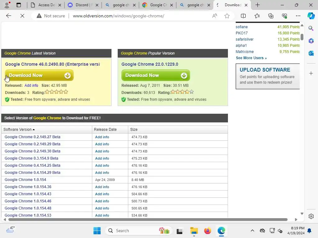Screen dimensions: 318x238
Task: Add page to favorites star icon
Action: (227, 16)
